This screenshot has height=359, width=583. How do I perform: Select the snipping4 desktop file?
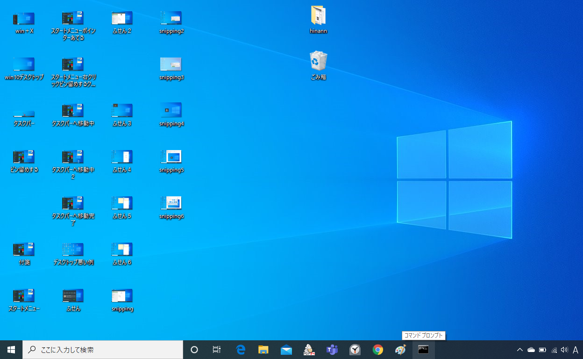coord(171,115)
